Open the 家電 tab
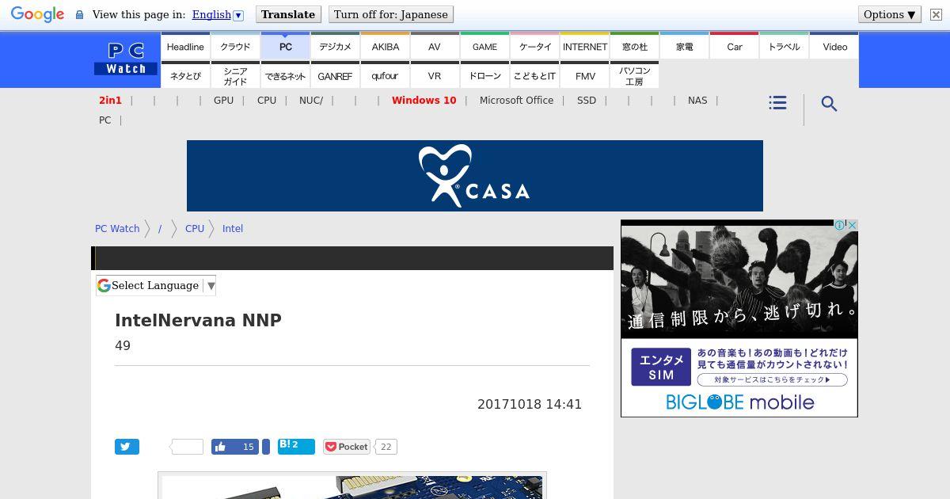 [x=684, y=47]
